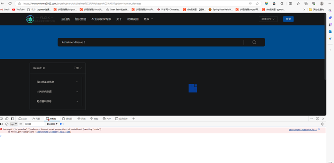Expand the 蛋白质基础信息 filter section
The width and height of the screenshot is (334, 163).
58,82
